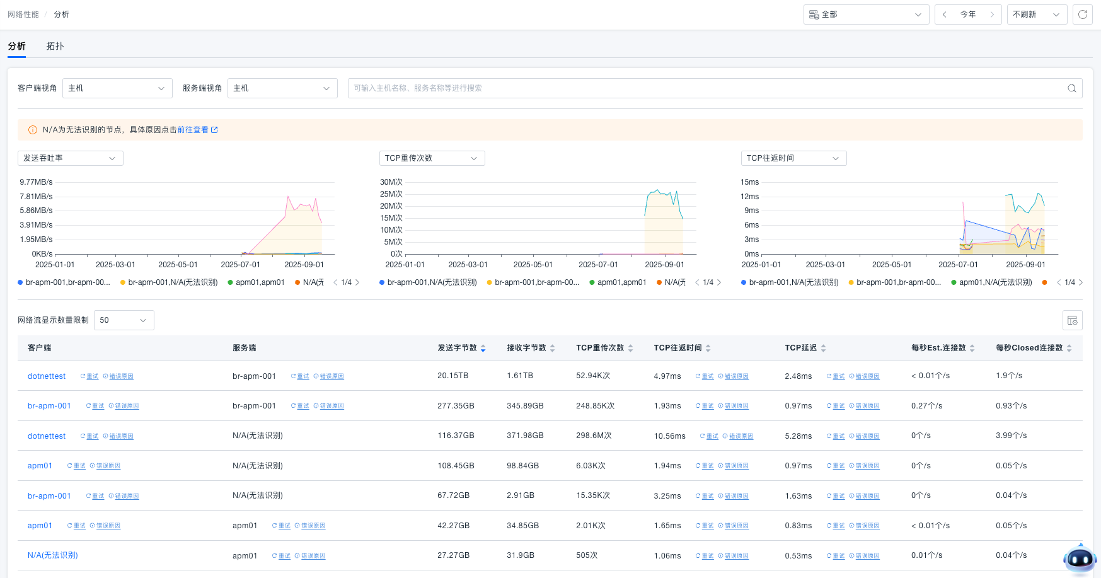
Task: Go to next time period arrow
Action: pyautogui.click(x=992, y=14)
